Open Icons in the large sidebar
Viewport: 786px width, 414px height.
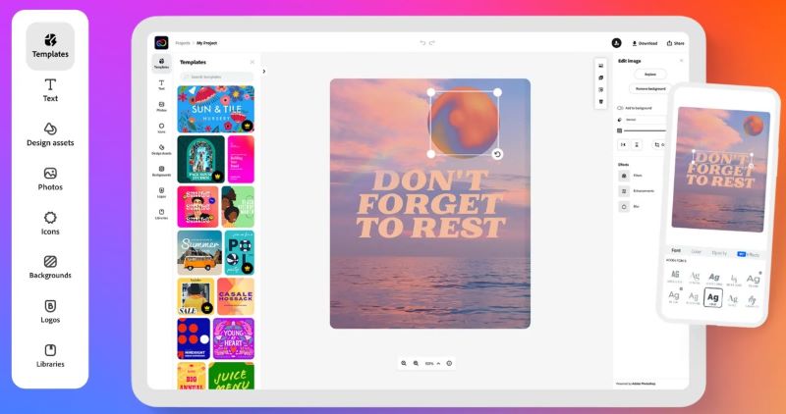tap(50, 223)
